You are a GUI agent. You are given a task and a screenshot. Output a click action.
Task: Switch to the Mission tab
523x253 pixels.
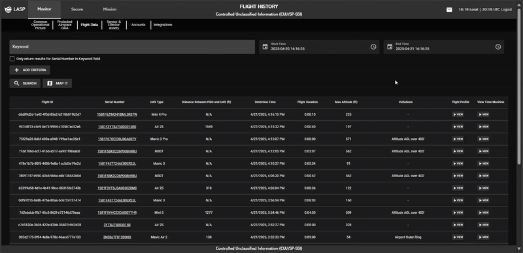point(109,9)
